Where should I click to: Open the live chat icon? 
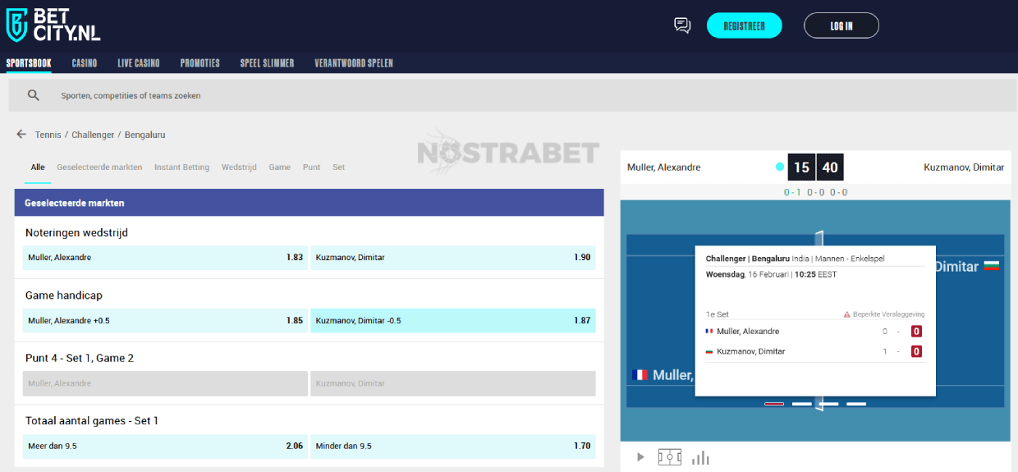coord(682,25)
